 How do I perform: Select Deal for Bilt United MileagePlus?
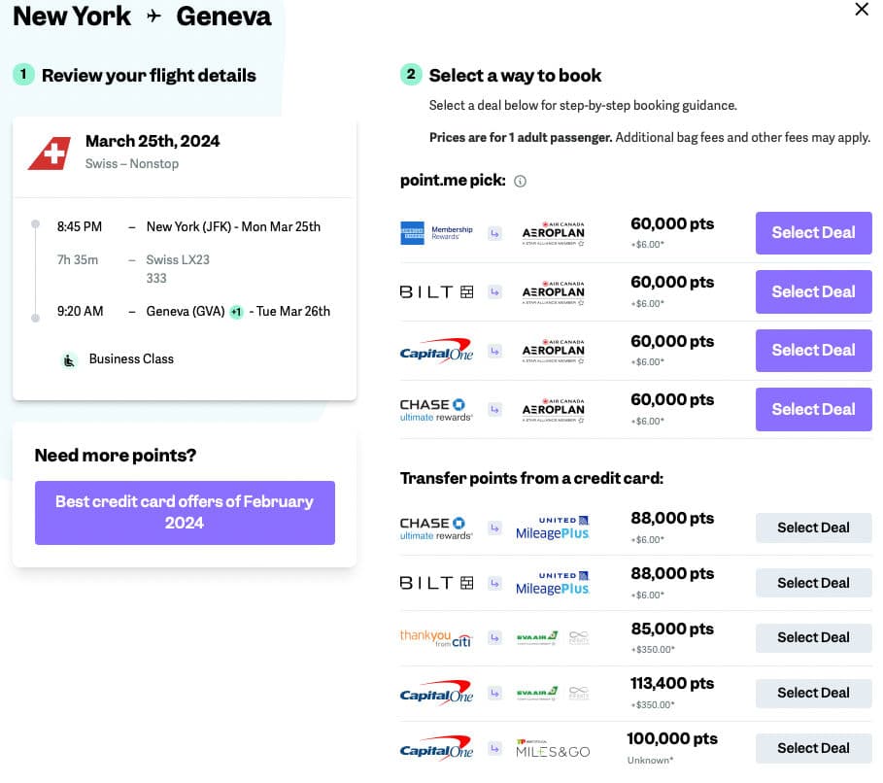pos(813,583)
